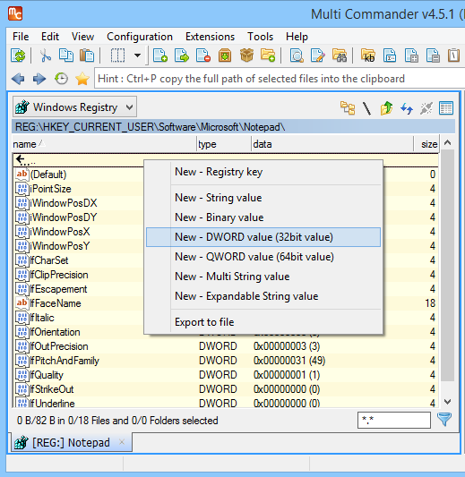Screen dimensions: 465x477
Task: Click the view file magnifier icon
Action: 297,55
